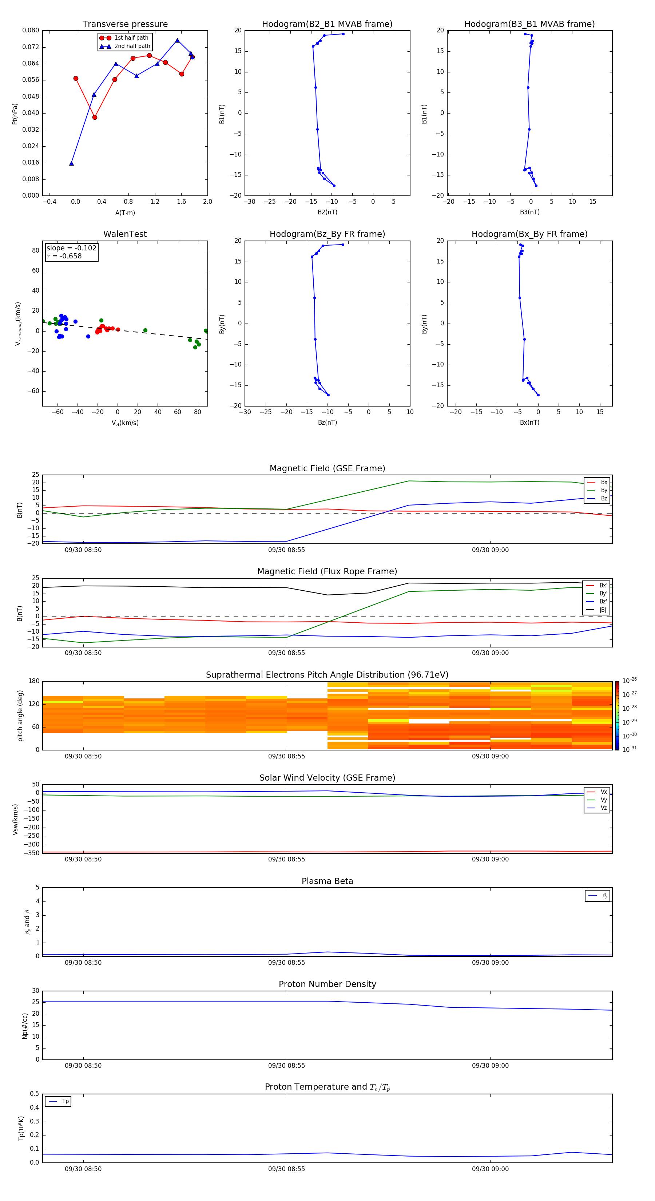The width and height of the screenshot is (655, 1201).
Task: Click the 09/30 09:00 tick under Proton Temperature
Action: pos(490,1169)
